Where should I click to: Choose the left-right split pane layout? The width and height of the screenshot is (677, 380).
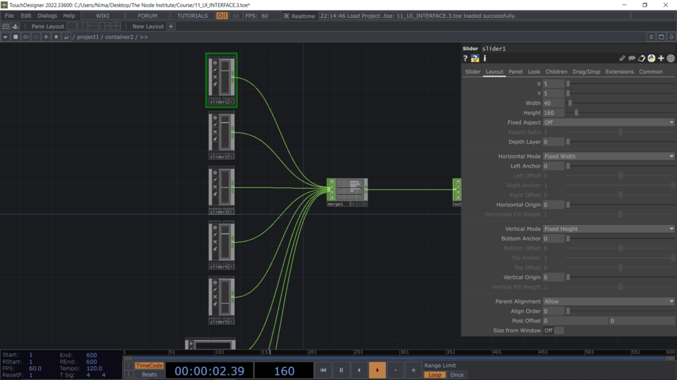coord(83,26)
